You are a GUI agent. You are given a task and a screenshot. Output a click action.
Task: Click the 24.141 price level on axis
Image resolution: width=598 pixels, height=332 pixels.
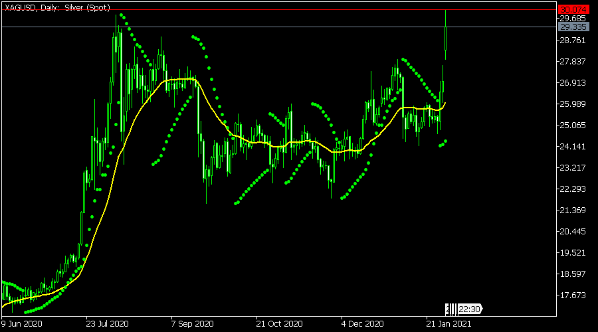pos(573,147)
